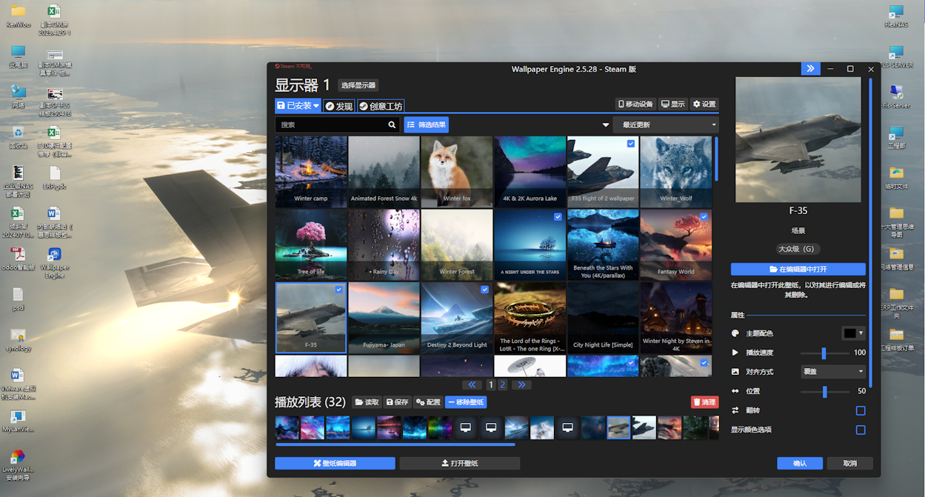Switch to the 创意工坊 tab

point(381,106)
